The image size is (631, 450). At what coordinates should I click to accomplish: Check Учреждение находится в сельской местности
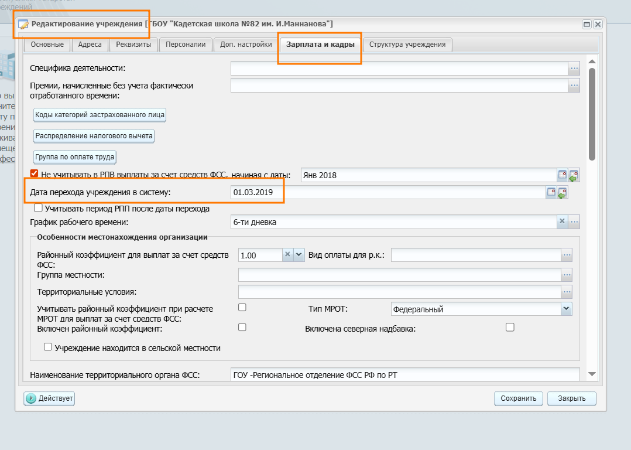click(x=48, y=347)
